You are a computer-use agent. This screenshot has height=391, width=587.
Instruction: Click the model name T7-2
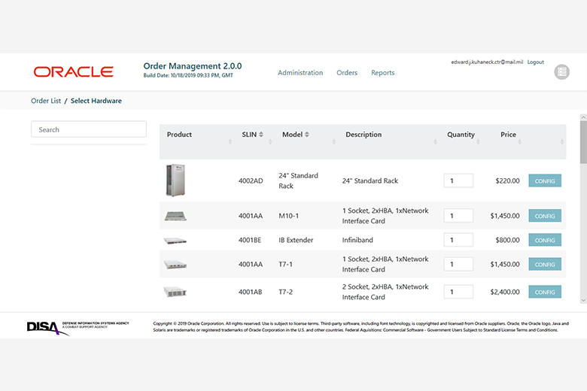click(286, 292)
